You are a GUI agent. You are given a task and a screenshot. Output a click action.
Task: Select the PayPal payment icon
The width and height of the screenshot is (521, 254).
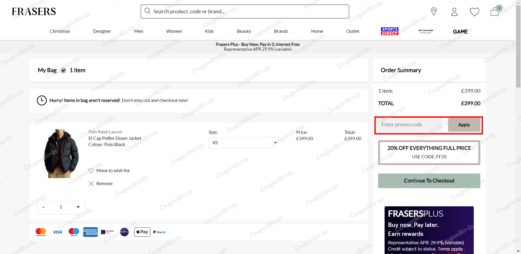(x=159, y=232)
